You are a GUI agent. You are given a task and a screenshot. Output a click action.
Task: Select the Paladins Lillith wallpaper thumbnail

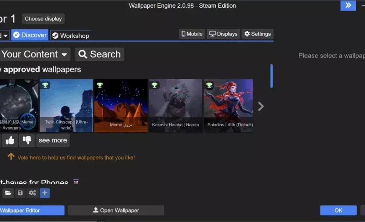tap(228, 106)
